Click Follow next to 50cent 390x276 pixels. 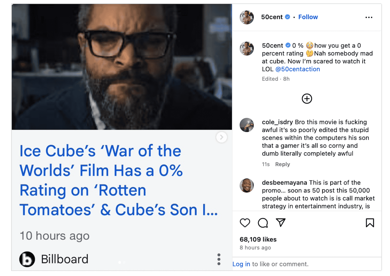308,17
